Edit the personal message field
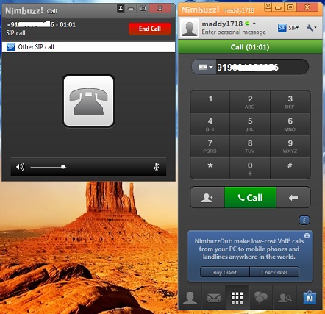The width and height of the screenshot is (325, 314). point(234,32)
